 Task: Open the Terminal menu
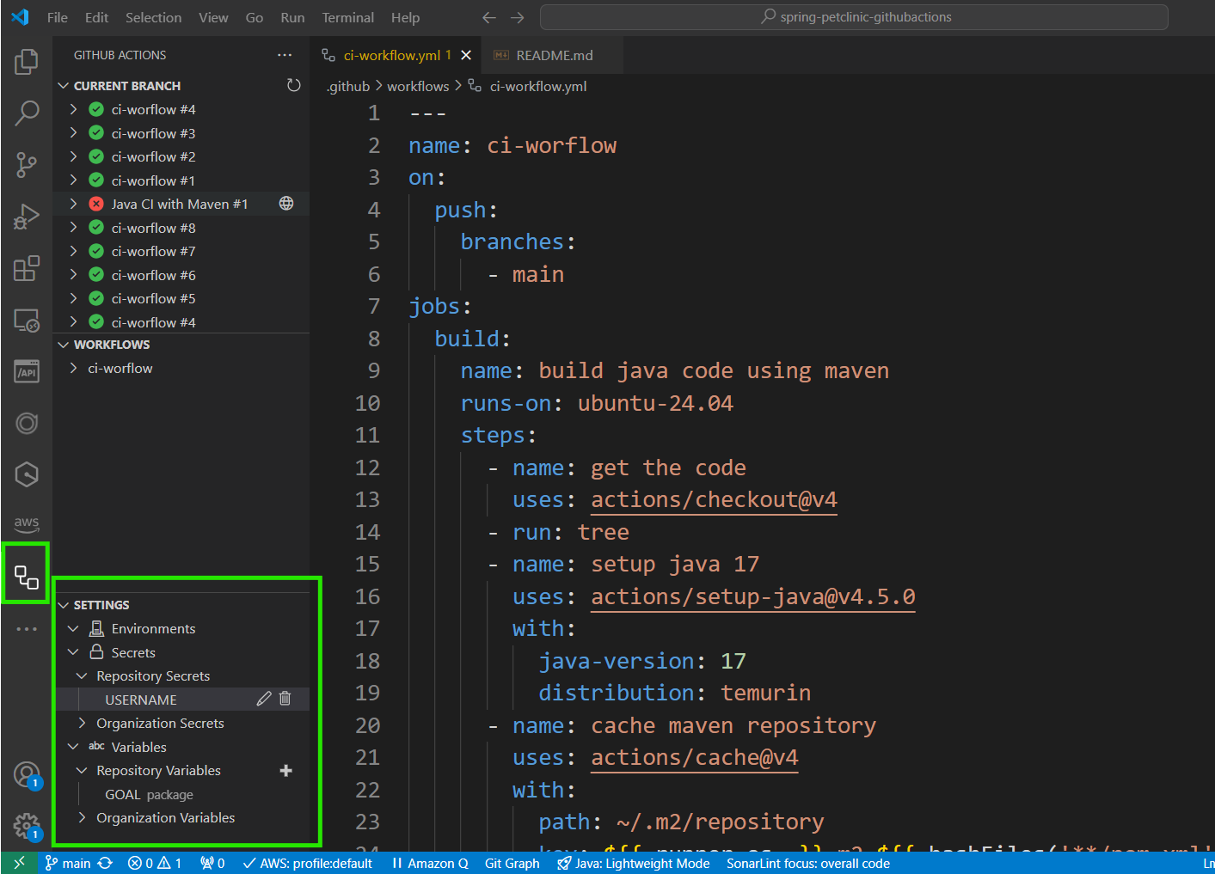347,17
